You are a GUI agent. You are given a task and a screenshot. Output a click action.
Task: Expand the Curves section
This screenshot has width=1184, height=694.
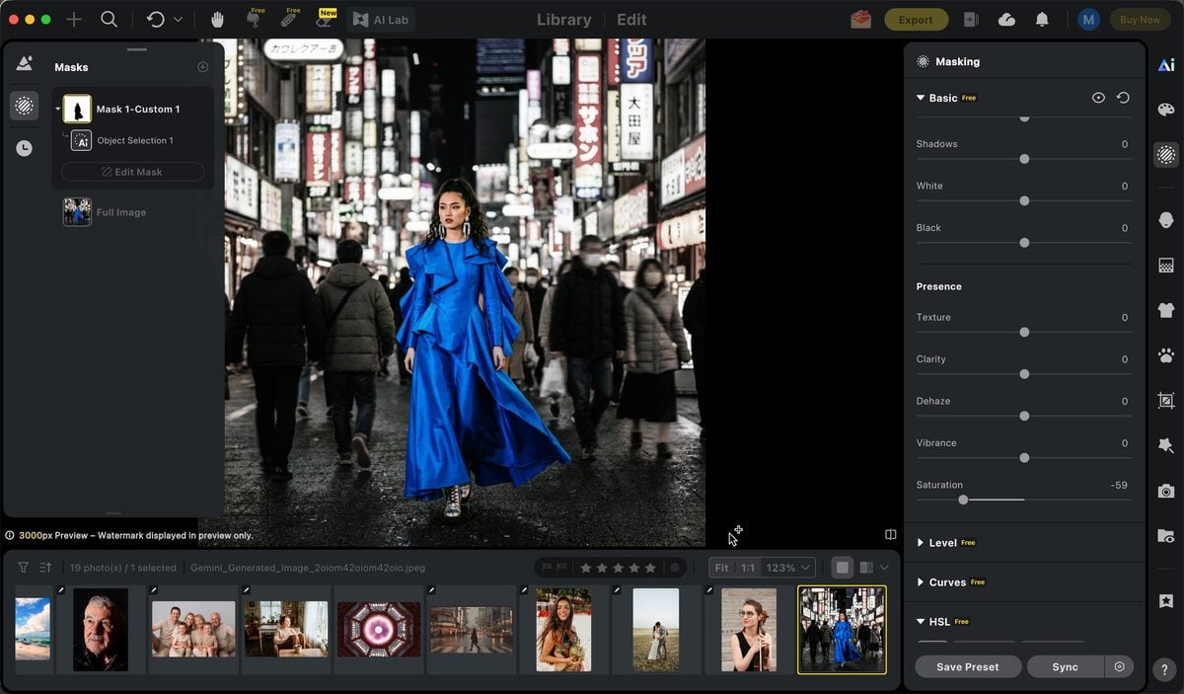click(921, 582)
